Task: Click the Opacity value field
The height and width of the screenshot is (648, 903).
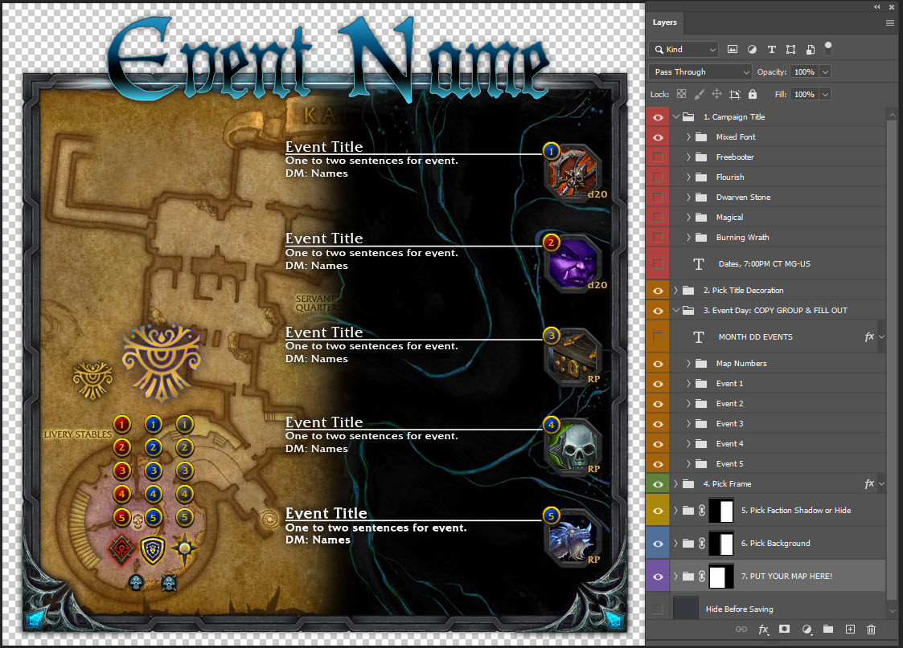Action: pos(805,72)
